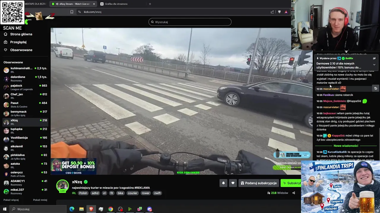Viewport: 380px width, 213px height.
Task: Open VooltBanicja channel in followed list
Action: coord(25,139)
